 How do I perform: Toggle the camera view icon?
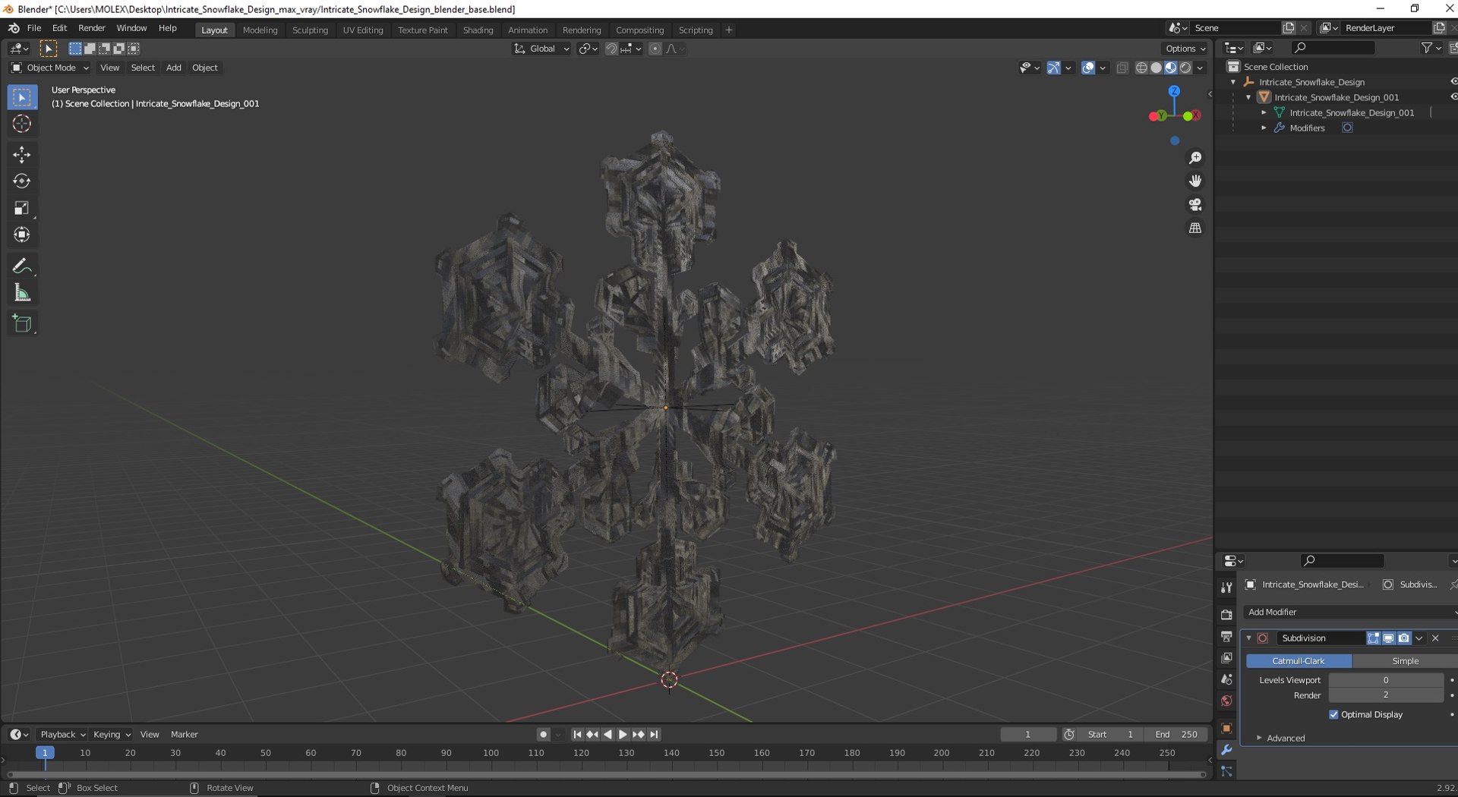(1195, 205)
